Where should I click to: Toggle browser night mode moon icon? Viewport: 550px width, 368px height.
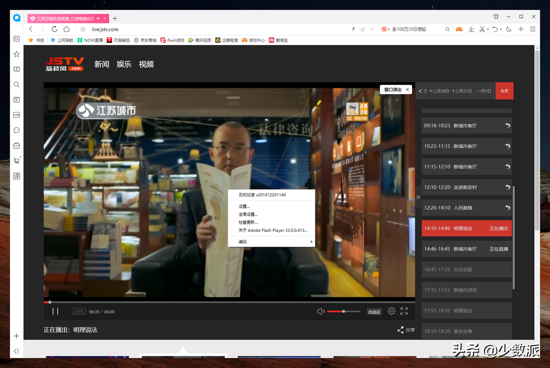[509, 29]
